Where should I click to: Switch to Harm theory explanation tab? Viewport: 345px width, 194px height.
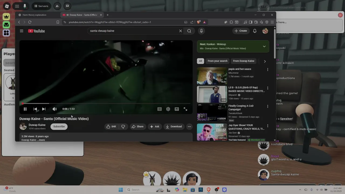34,15
